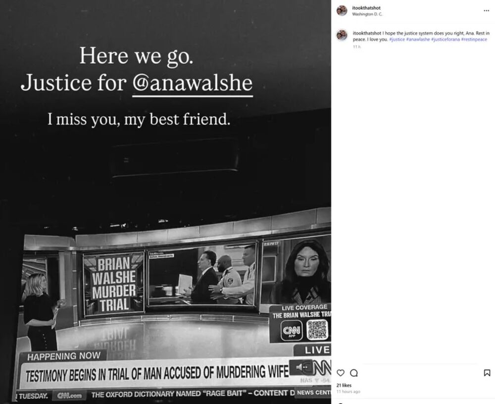Click the avatar beside the caption
The image size is (495, 404).
342,35
